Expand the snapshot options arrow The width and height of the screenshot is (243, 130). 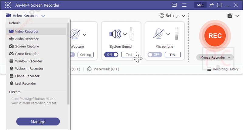(x=237, y=16)
